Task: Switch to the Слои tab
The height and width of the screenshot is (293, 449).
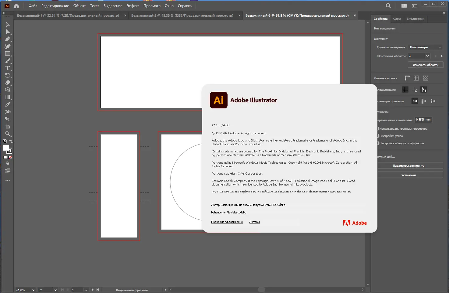Action: 397,19
